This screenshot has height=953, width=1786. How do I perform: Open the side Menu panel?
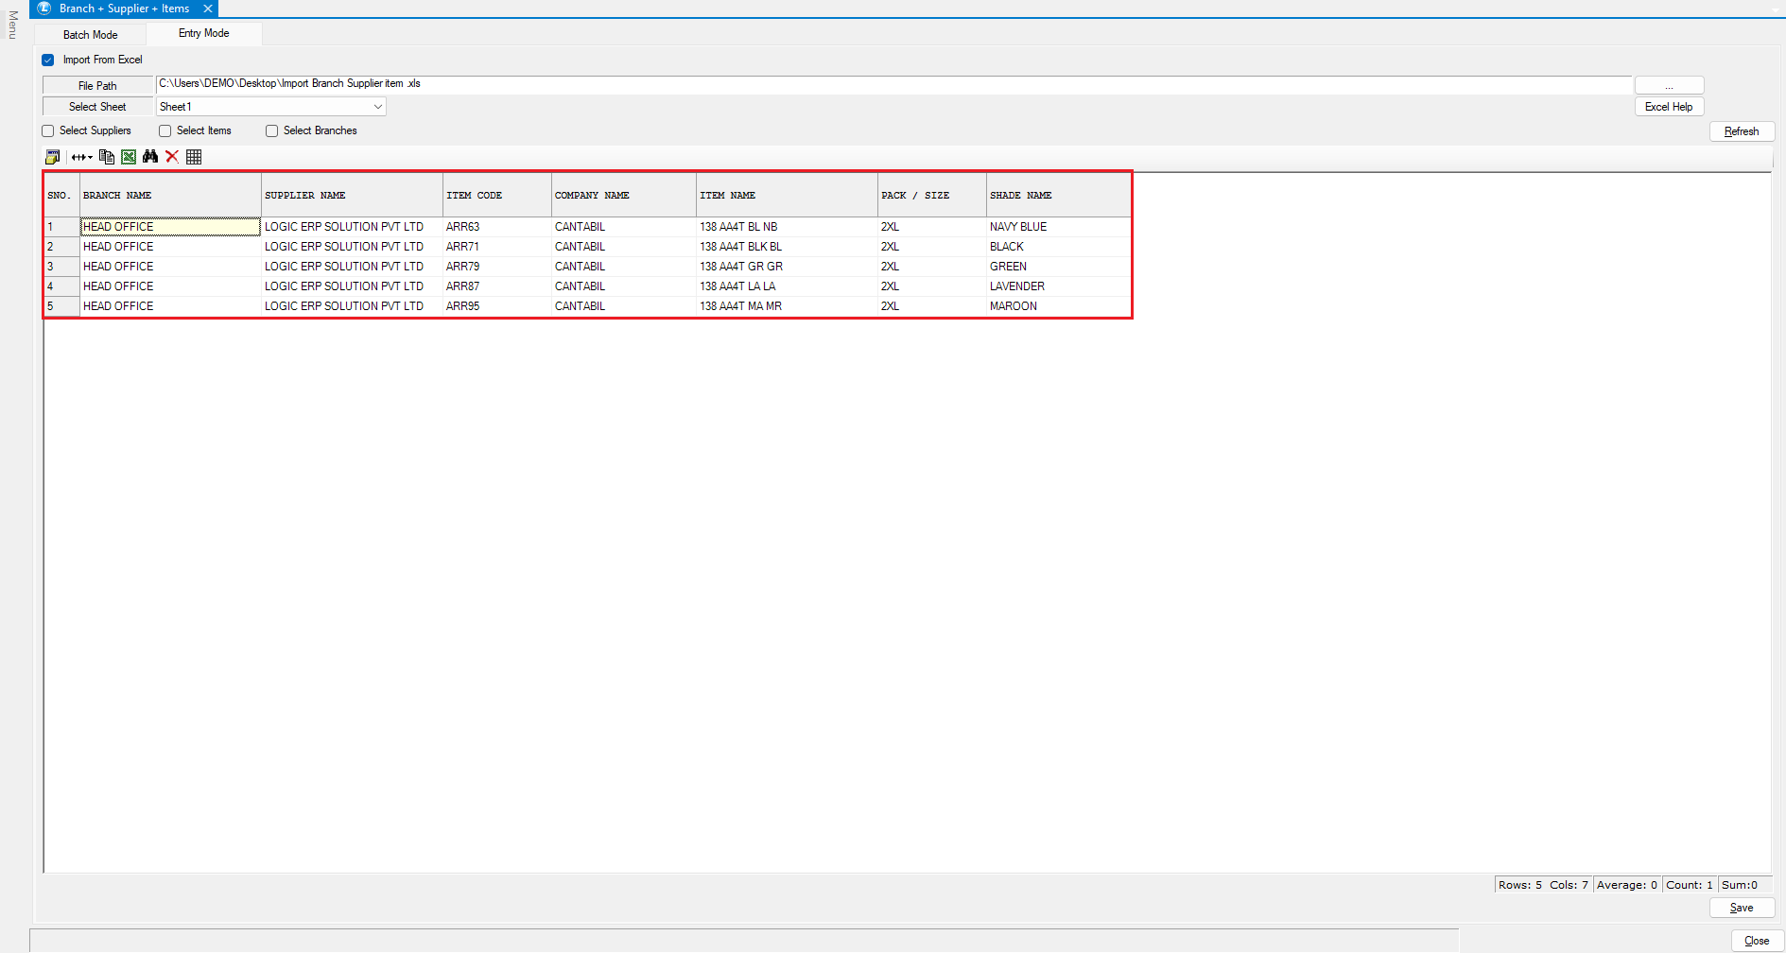coord(12,25)
